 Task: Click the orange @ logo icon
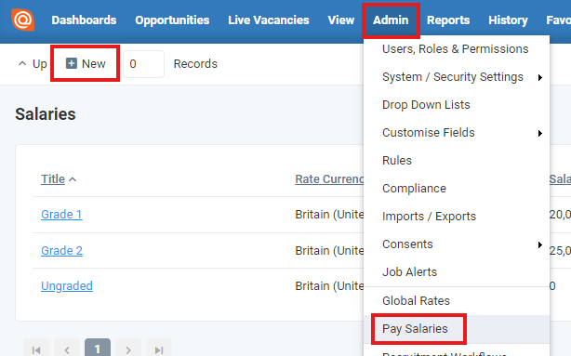[x=23, y=20]
